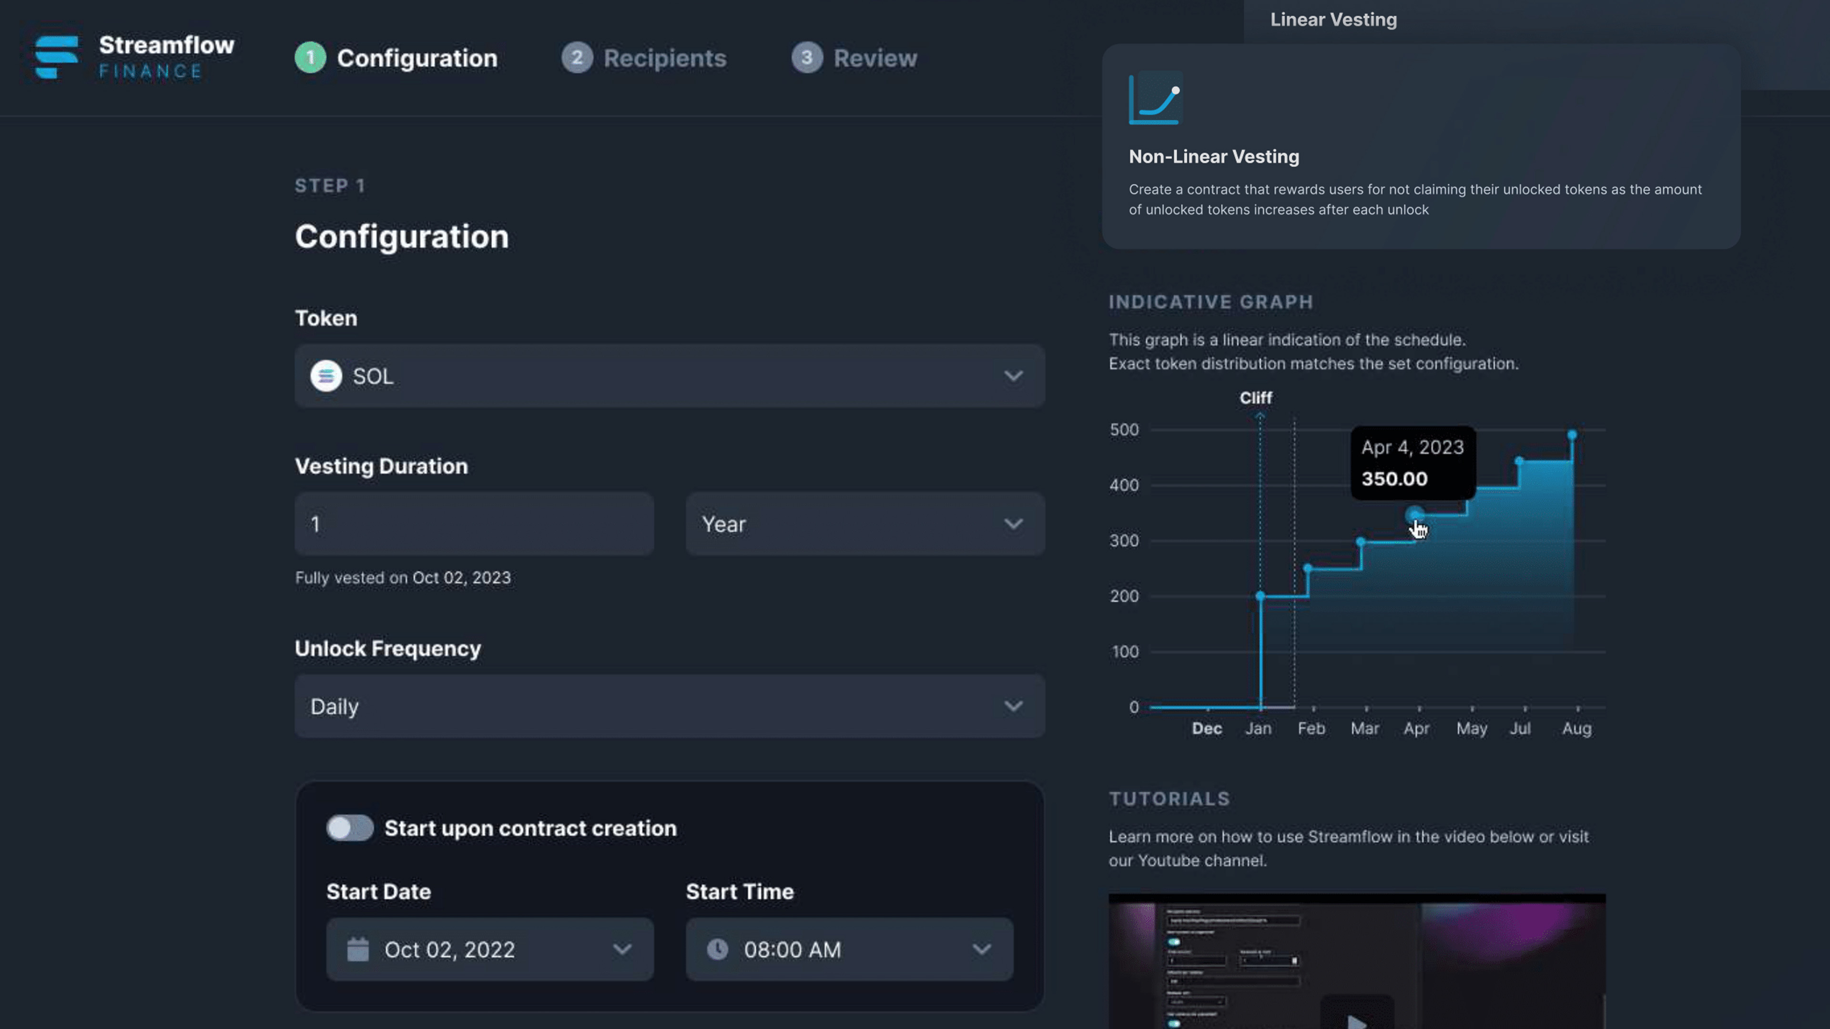The width and height of the screenshot is (1830, 1029).
Task: Click the step 1 green circle badge
Action: point(310,58)
